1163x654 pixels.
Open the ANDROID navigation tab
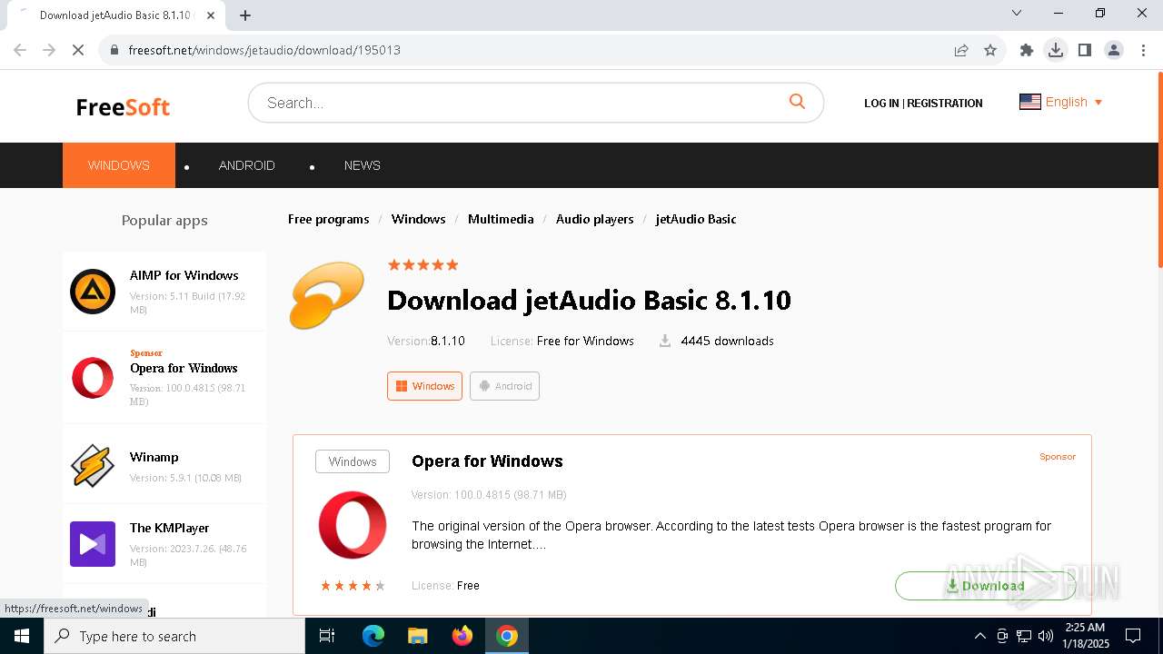tap(246, 165)
